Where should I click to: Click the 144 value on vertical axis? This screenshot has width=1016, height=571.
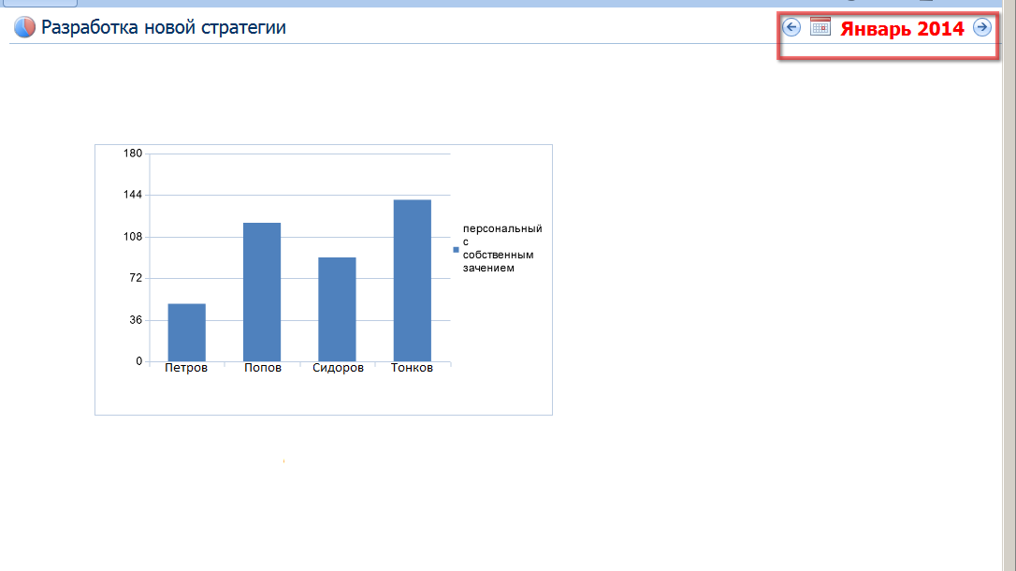point(133,195)
